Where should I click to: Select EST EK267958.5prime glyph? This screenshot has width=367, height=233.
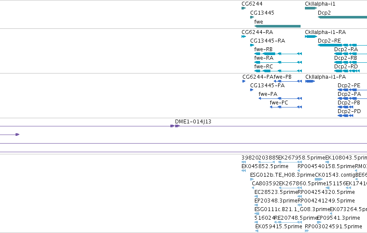pyautogui.click(x=290, y=162)
